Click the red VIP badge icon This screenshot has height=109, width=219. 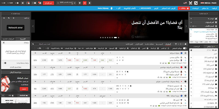click(85, 3)
